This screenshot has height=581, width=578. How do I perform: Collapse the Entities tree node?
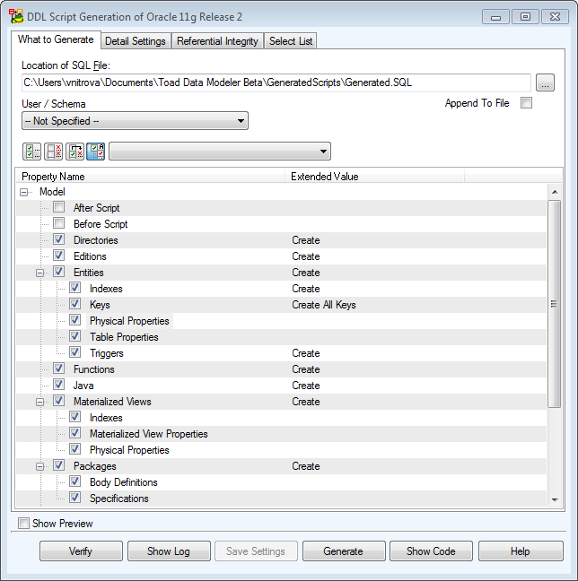coord(40,273)
